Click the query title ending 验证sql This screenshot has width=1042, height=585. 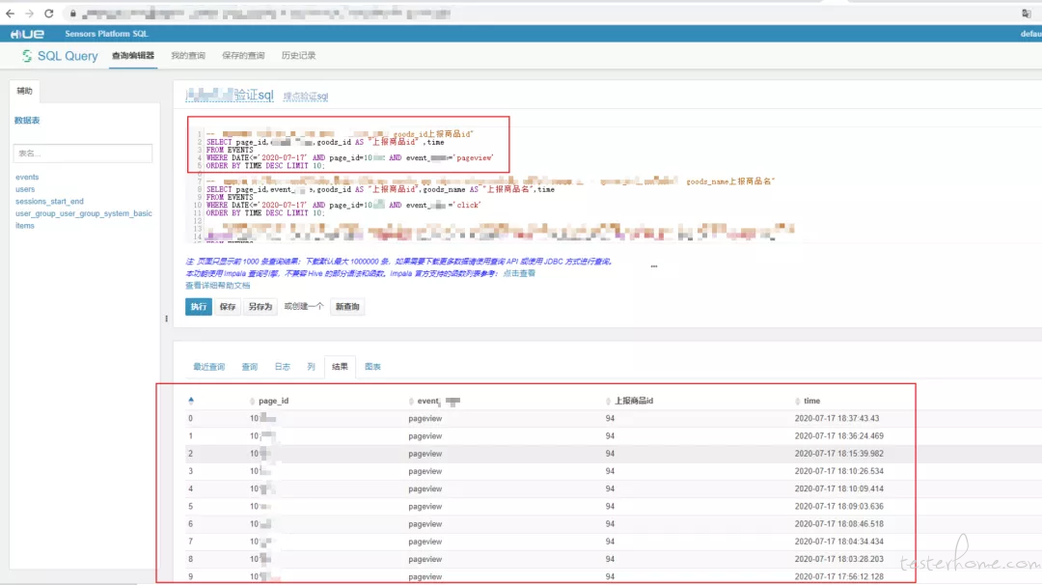[230, 95]
